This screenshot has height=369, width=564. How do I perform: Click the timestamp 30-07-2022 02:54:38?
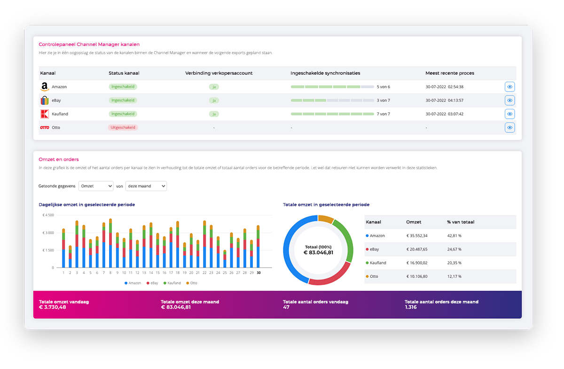click(x=445, y=87)
